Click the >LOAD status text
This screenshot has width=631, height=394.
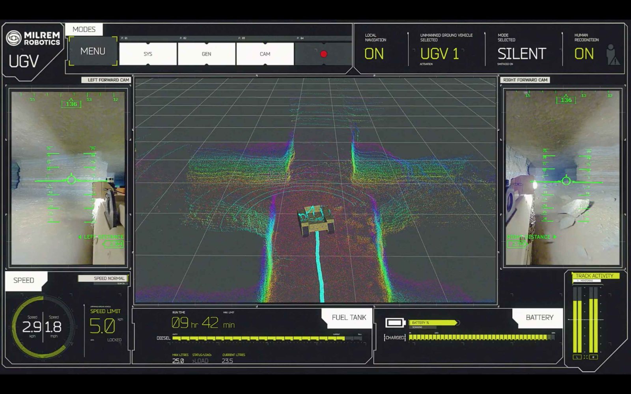click(x=200, y=361)
